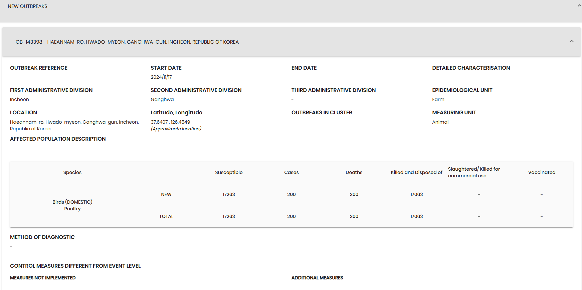Click the Ganghwa second division value
This screenshot has width=582, height=290.
162,99
